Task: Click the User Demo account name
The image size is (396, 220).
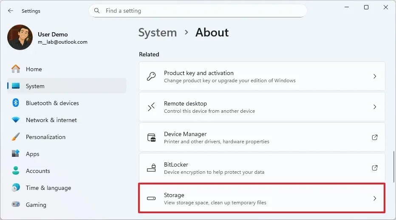Action: 53,34
